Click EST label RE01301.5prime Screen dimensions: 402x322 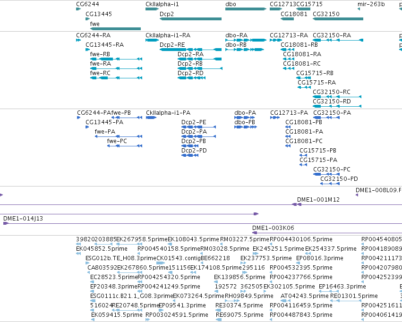pyautogui.click(x=354, y=296)
